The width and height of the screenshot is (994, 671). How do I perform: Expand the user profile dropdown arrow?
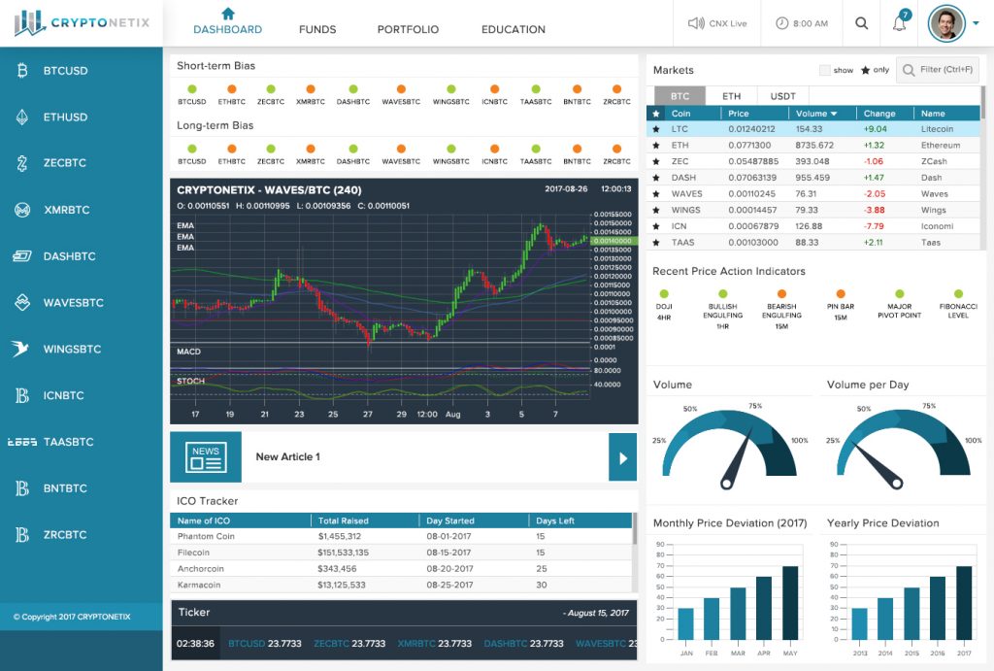976,23
